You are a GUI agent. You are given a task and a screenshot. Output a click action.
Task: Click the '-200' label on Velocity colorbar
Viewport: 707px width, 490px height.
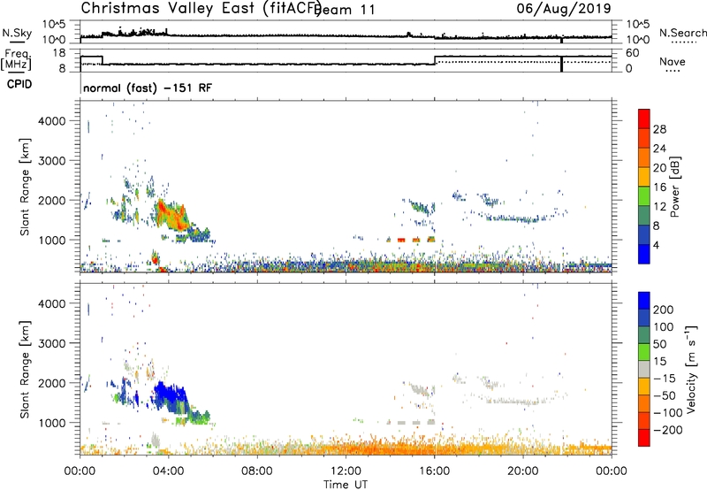(667, 430)
